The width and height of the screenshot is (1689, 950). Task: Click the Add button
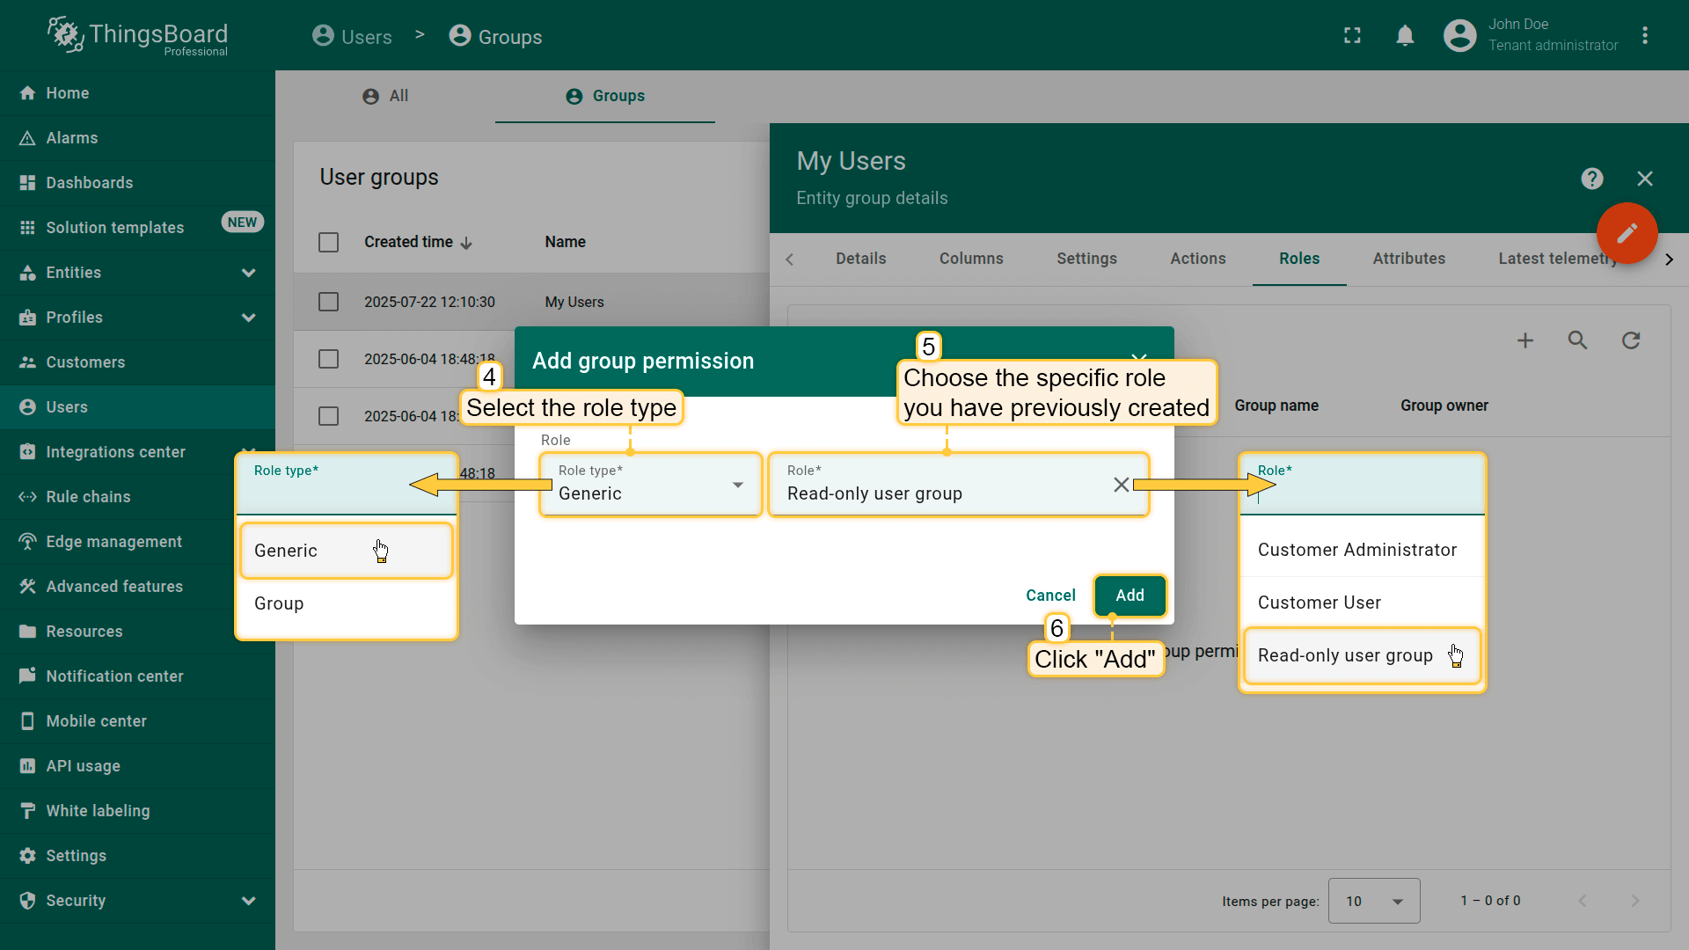coord(1130,596)
